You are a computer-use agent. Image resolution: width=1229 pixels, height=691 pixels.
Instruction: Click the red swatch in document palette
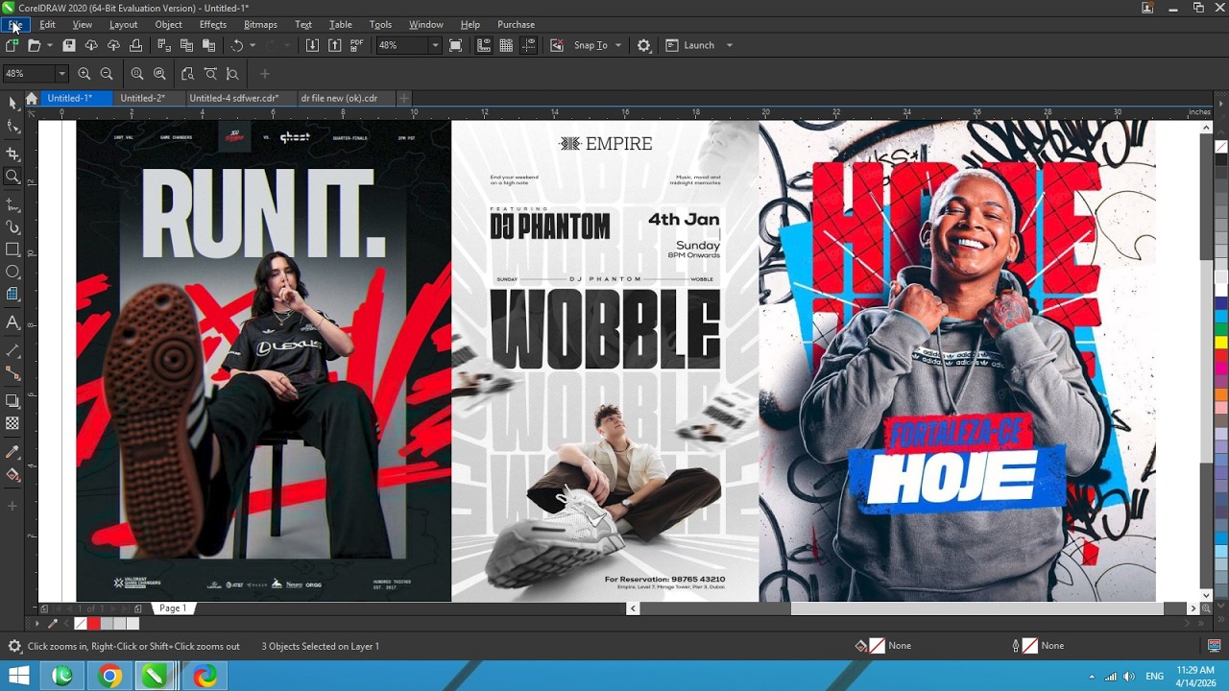[94, 624]
